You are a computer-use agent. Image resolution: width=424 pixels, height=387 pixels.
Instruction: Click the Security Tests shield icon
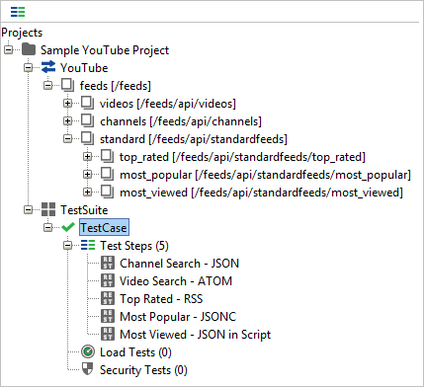coord(88,369)
